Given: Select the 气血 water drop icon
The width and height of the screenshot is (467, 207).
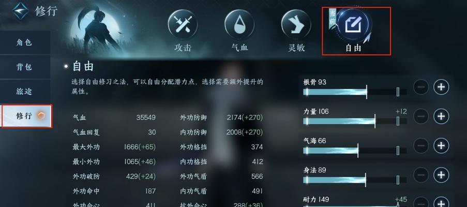Looking at the screenshot, I should [239, 24].
